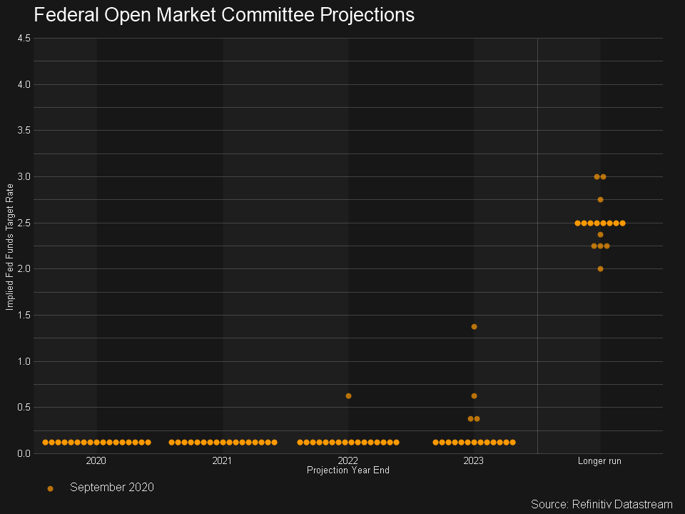The image size is (685, 514).
Task: Click the Projection Year End axis title
Action: click(348, 470)
